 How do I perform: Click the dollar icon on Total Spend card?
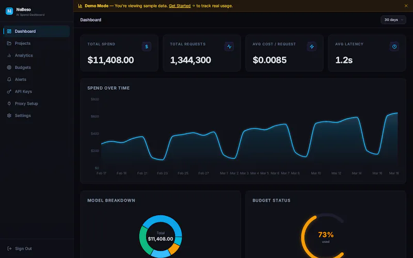[x=147, y=46]
